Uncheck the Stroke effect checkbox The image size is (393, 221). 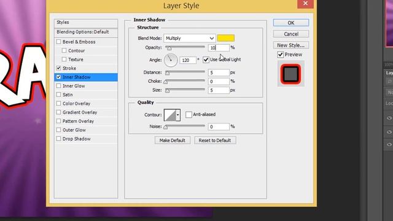coord(59,68)
